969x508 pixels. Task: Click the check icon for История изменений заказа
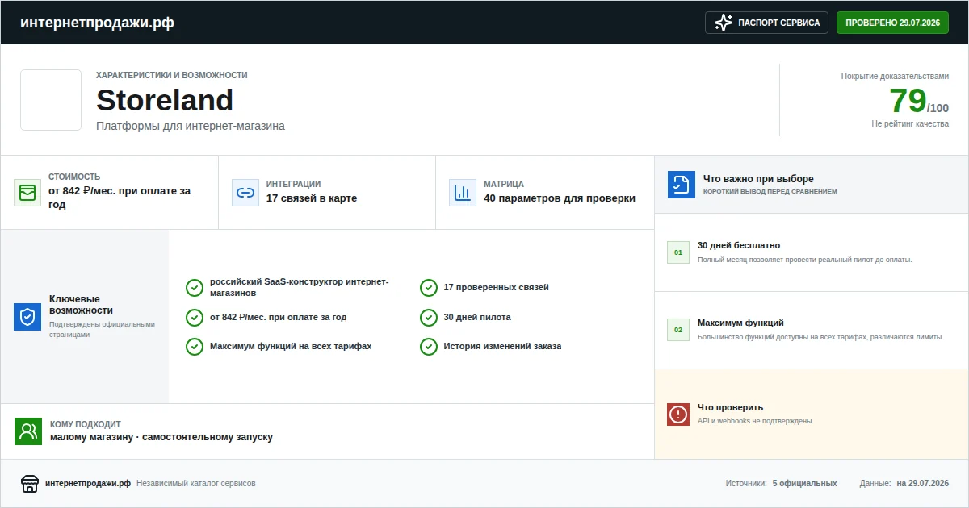[429, 346]
